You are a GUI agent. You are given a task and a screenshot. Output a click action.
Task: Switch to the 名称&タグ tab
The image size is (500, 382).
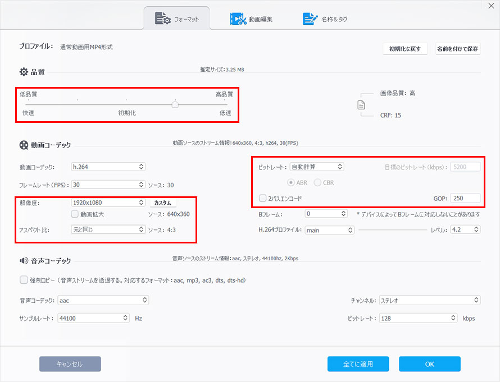(x=326, y=18)
